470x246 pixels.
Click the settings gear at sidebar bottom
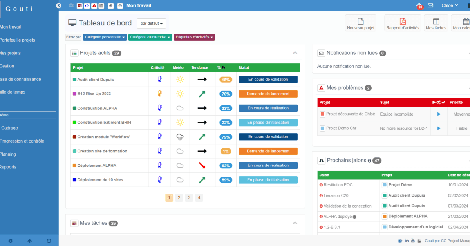tap(10, 241)
